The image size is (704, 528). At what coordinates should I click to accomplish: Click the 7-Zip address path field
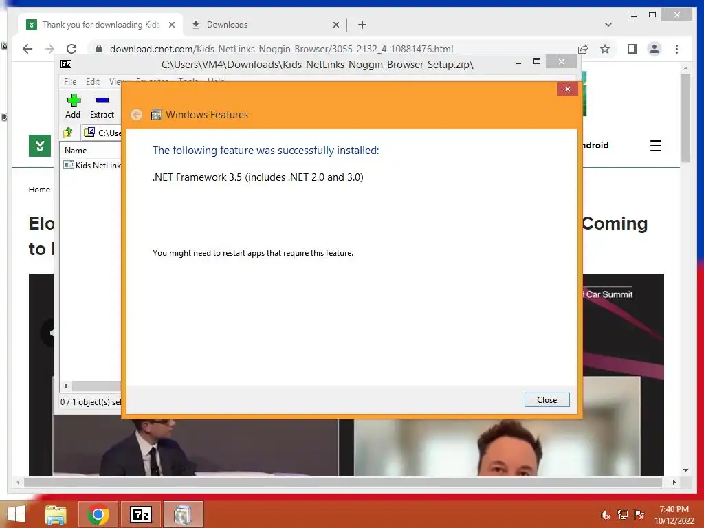click(103, 133)
